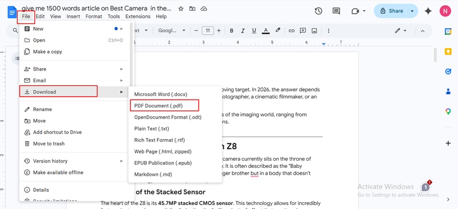The width and height of the screenshot is (458, 209).
Task: Open the View menu
Action: (x=56, y=17)
